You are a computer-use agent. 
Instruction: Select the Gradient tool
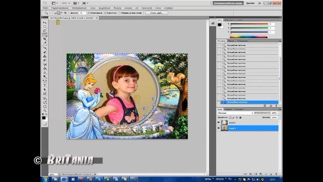pyautogui.click(x=45, y=69)
